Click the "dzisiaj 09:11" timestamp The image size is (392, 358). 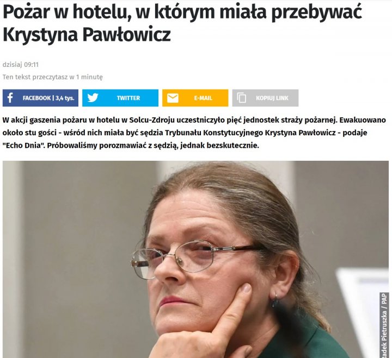click(21, 65)
